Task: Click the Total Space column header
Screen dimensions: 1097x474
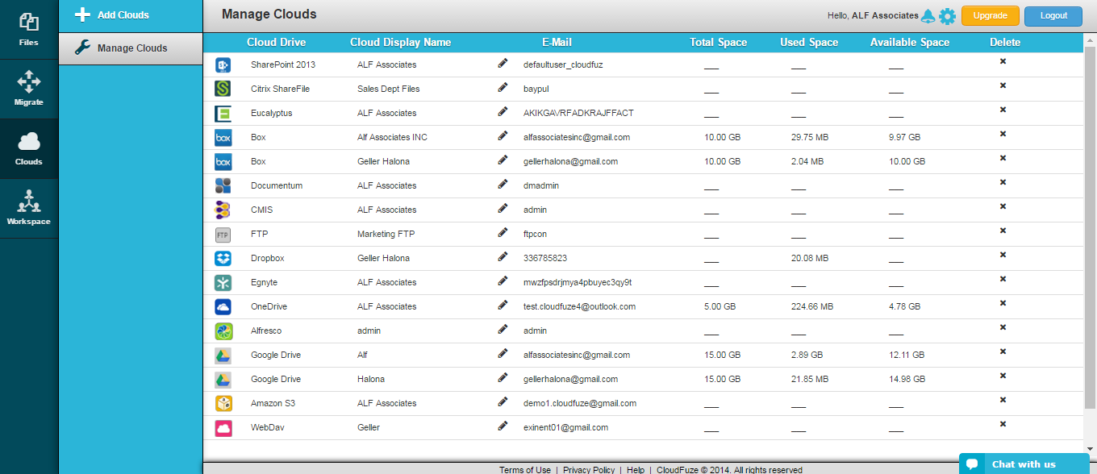Action: click(x=719, y=43)
